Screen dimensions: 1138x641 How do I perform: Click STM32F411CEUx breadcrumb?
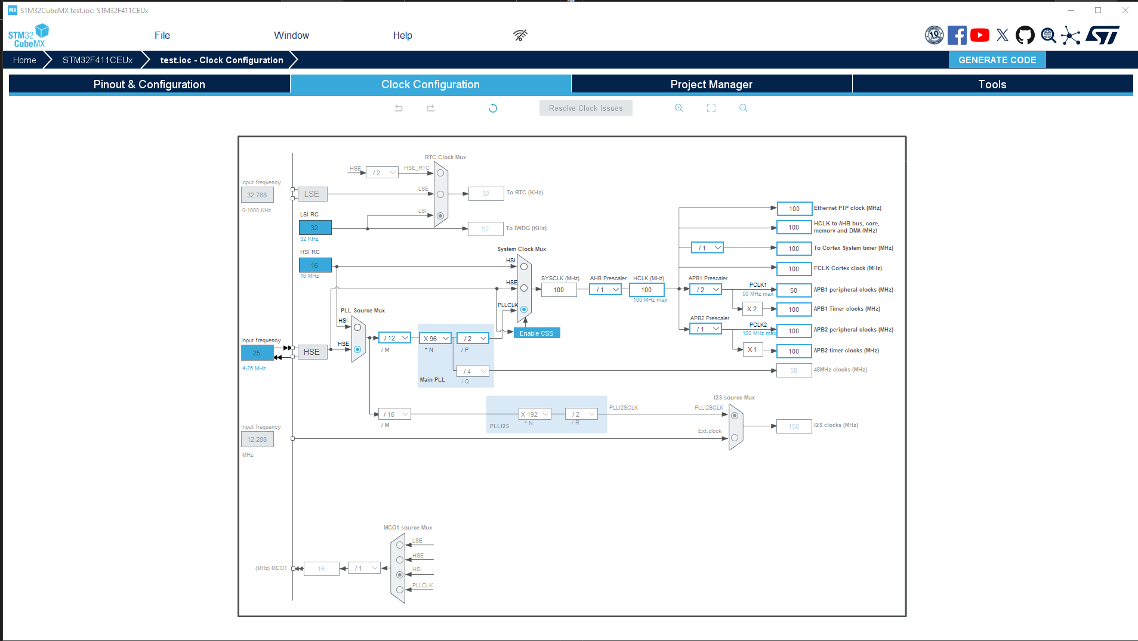pos(97,60)
